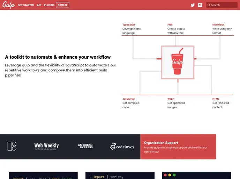Viewport: 240px width, 179px height.
Task: Open the Medium icon link
Action: [x=200, y=5]
